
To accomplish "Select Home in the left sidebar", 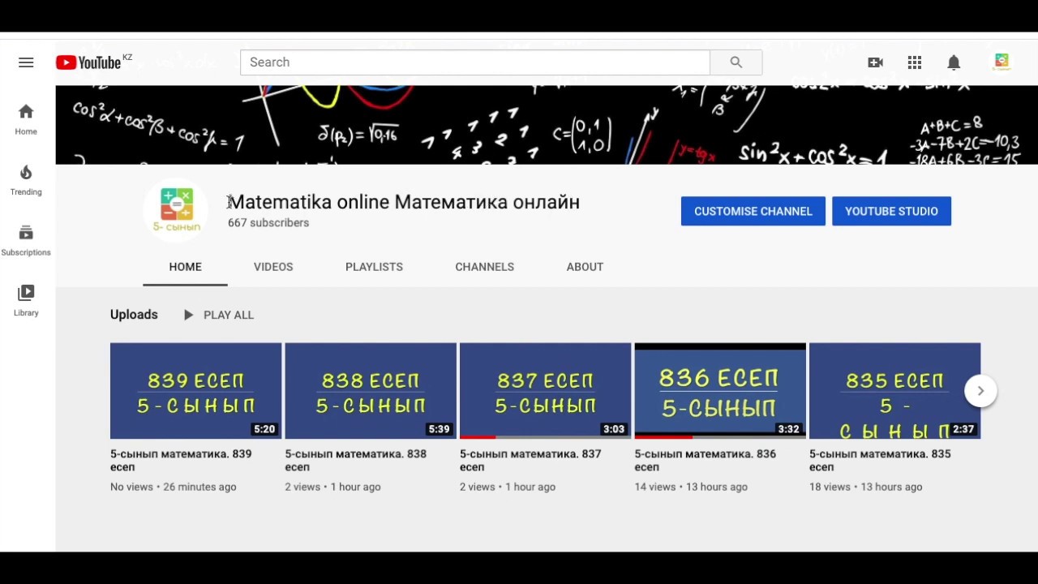I will [x=25, y=118].
